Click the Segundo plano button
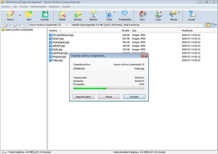The image size is (218, 154). pyautogui.click(x=83, y=97)
